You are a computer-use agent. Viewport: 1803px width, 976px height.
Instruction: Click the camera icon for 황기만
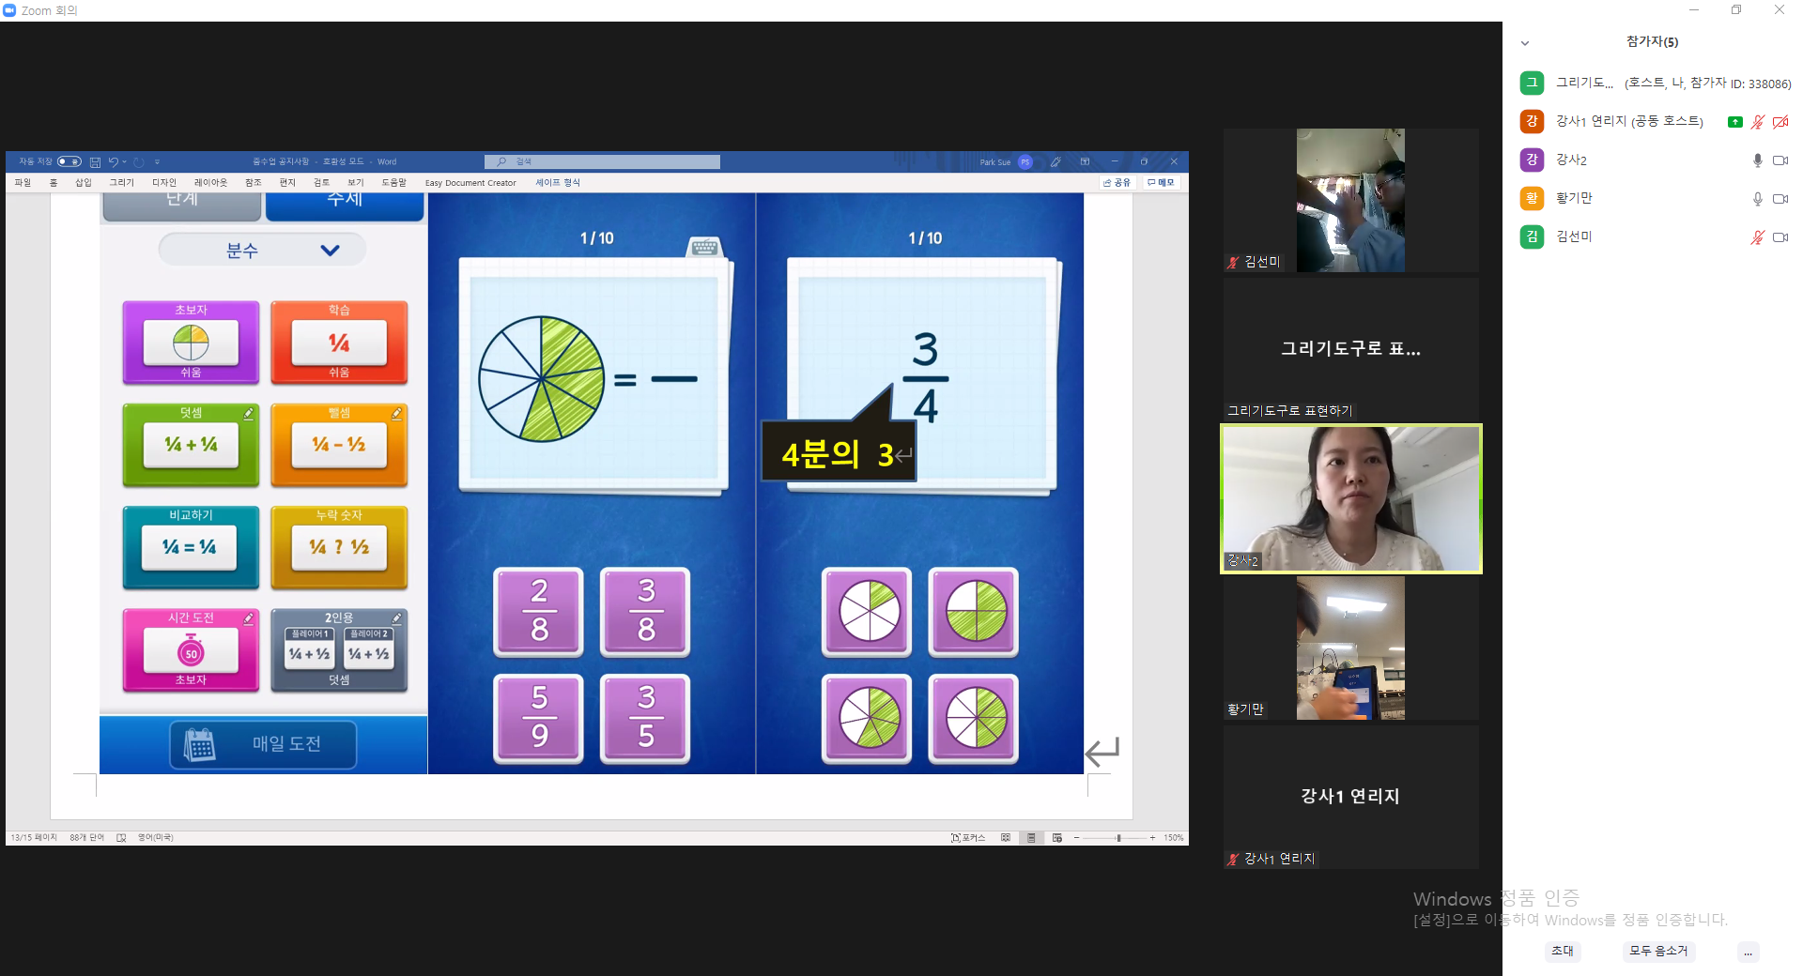point(1780,199)
